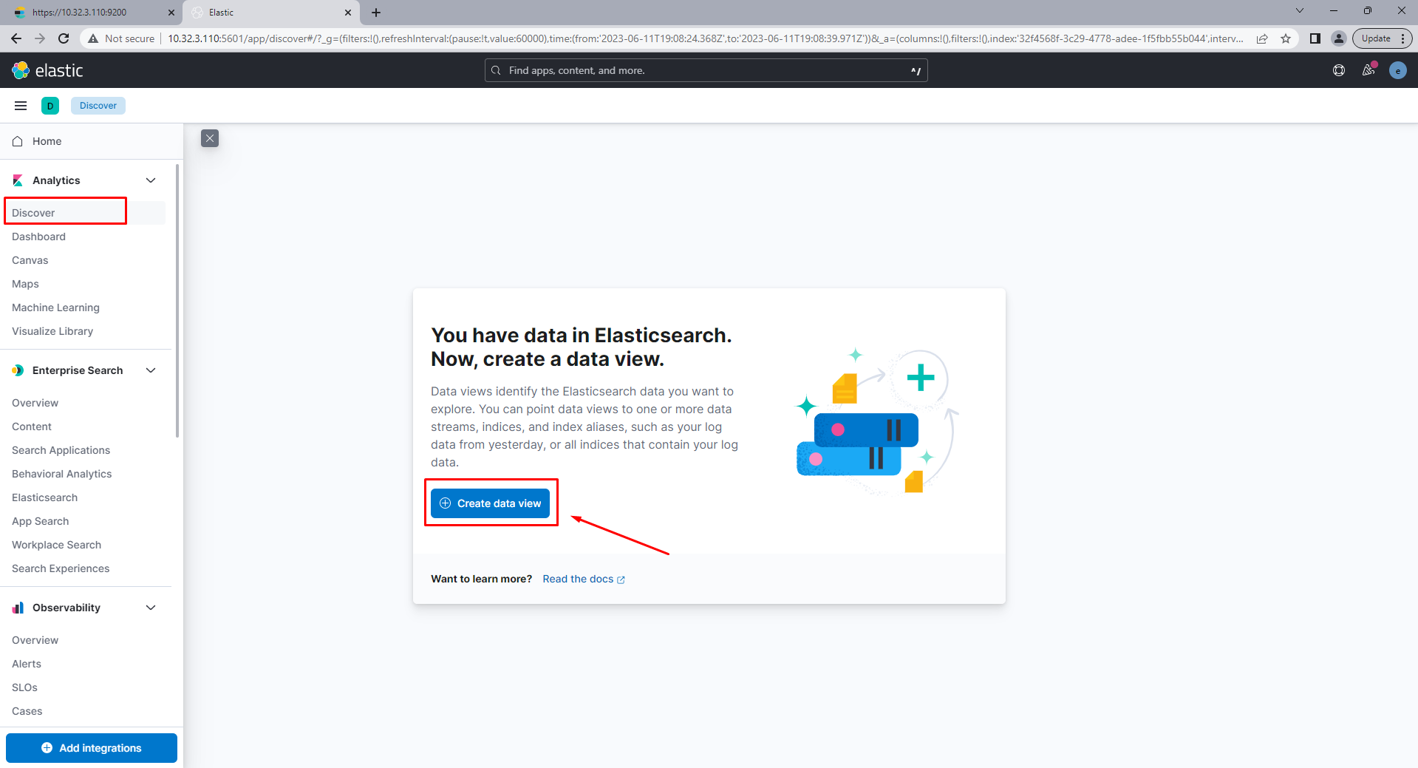Open the user avatar menu
The width and height of the screenshot is (1418, 768).
pos(1398,70)
